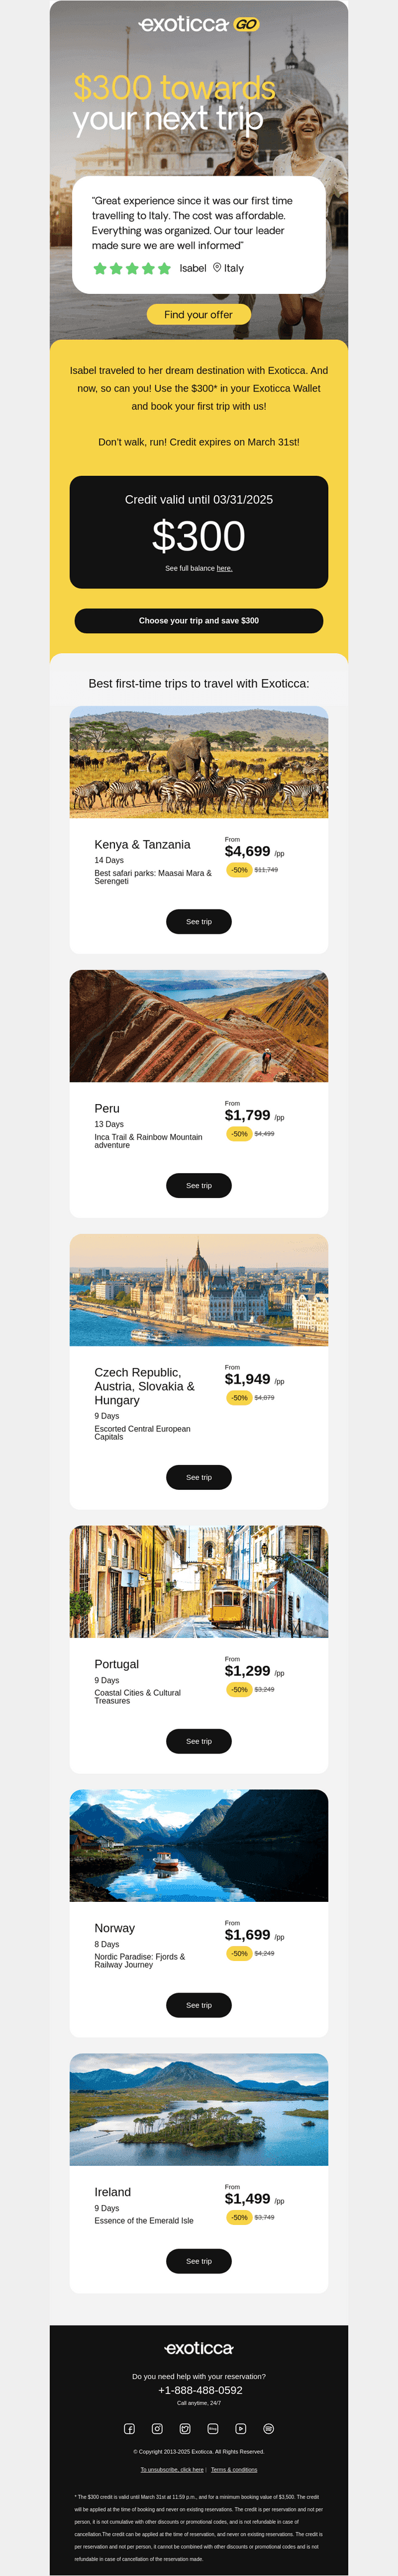Open Terms & conditions link
The height and width of the screenshot is (2576, 398).
(234, 2469)
